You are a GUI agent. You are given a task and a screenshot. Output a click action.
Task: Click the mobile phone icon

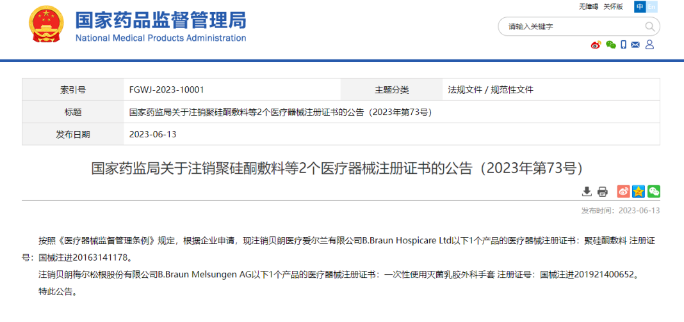tap(623, 45)
